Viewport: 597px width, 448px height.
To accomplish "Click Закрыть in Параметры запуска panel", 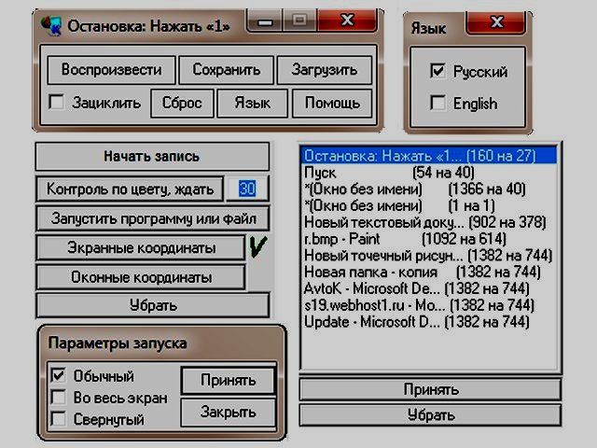I will point(228,412).
